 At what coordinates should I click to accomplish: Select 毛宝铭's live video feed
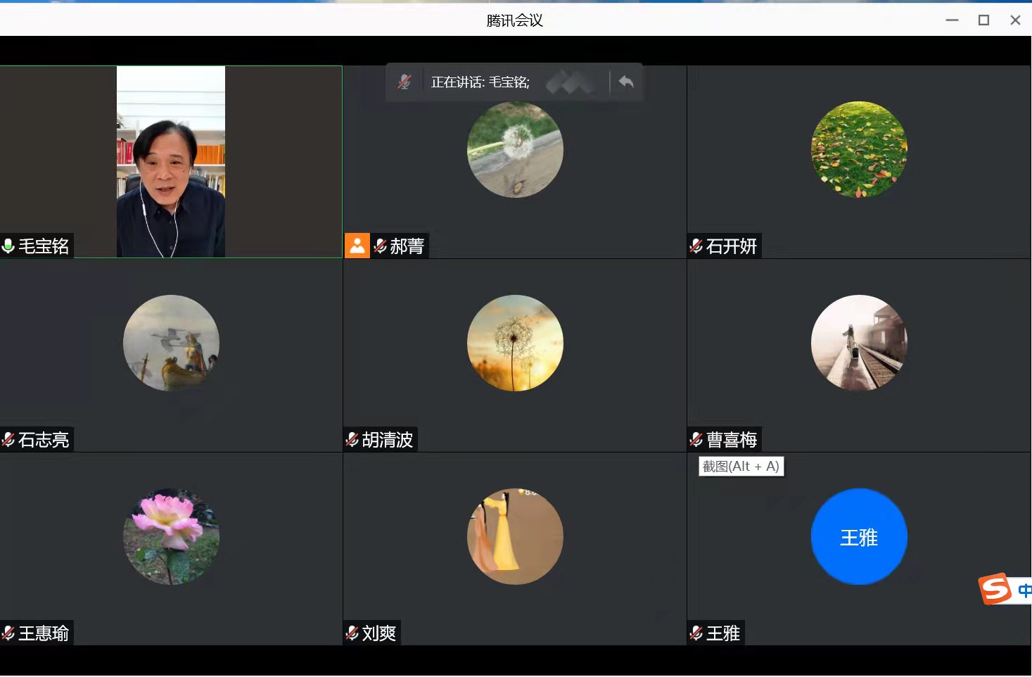(171, 162)
